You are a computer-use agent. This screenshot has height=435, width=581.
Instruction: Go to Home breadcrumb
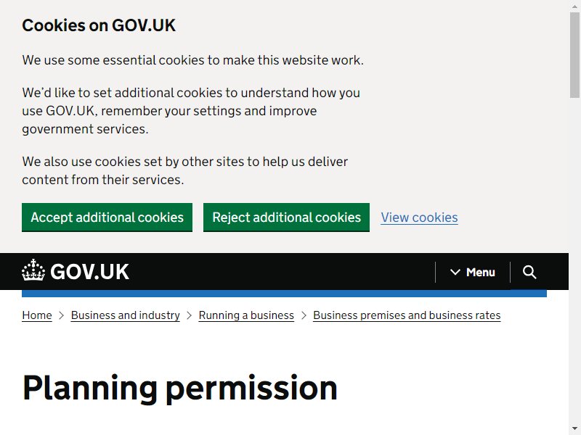[x=37, y=315]
